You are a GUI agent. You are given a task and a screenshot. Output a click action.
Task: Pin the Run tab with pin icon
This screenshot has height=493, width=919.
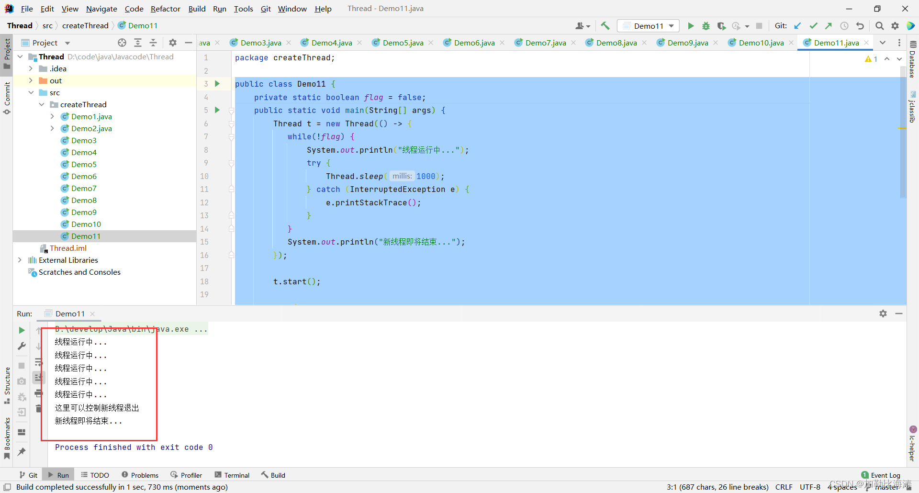pos(22,451)
